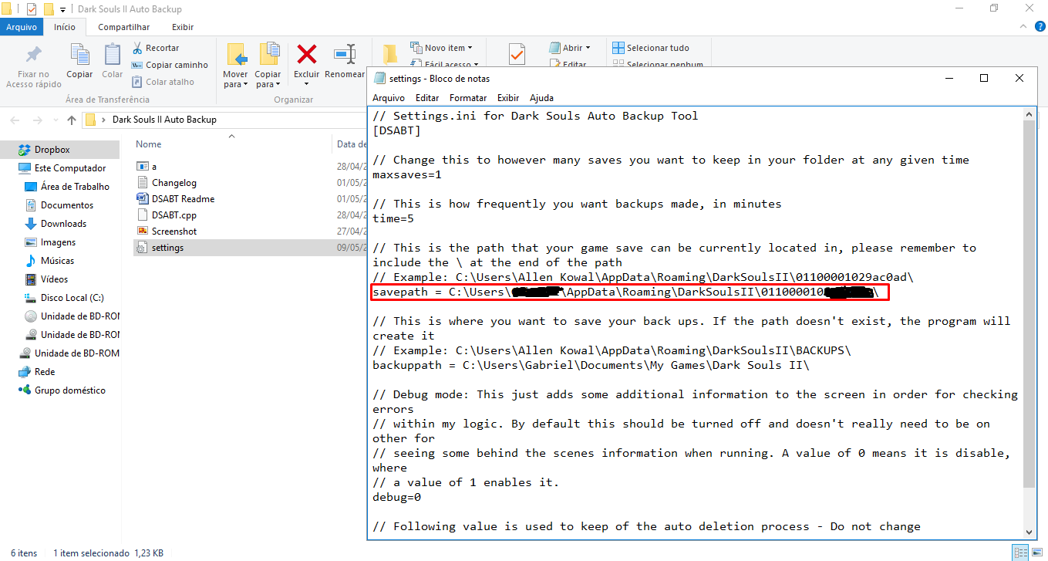This screenshot has width=1048, height=561.
Task: Open the Novo item dropdown
Action: click(441, 48)
